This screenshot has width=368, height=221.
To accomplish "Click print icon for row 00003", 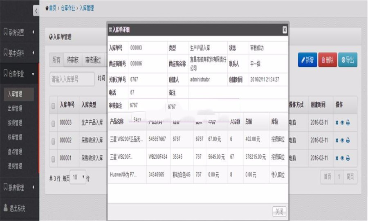I will click(348, 123).
